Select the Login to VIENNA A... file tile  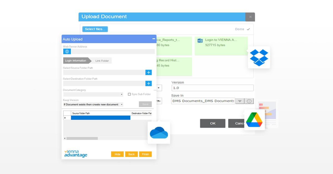click(x=221, y=46)
